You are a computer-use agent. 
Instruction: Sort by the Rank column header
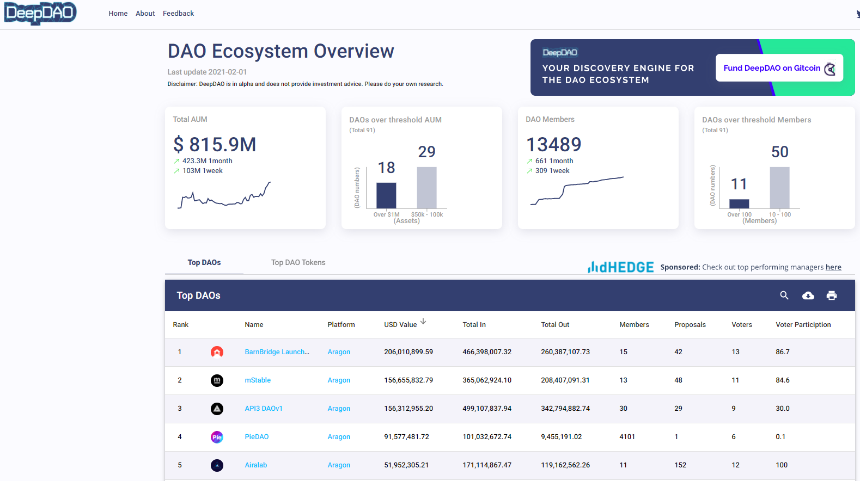tap(181, 325)
